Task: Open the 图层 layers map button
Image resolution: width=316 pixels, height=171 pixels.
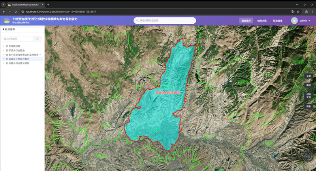Action: coord(308,85)
